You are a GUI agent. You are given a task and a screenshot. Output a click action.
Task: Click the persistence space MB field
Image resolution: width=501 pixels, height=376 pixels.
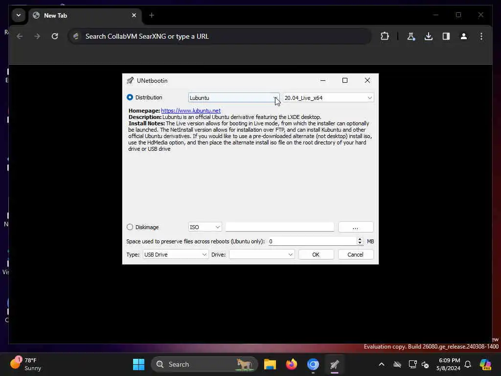(312, 241)
